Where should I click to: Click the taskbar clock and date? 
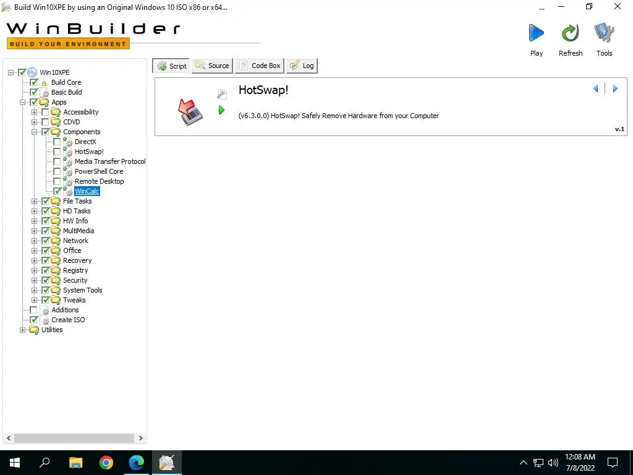(580, 463)
